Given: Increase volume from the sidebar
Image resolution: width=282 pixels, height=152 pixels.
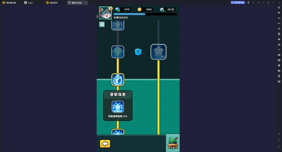Looking at the screenshot, I should [279, 18].
